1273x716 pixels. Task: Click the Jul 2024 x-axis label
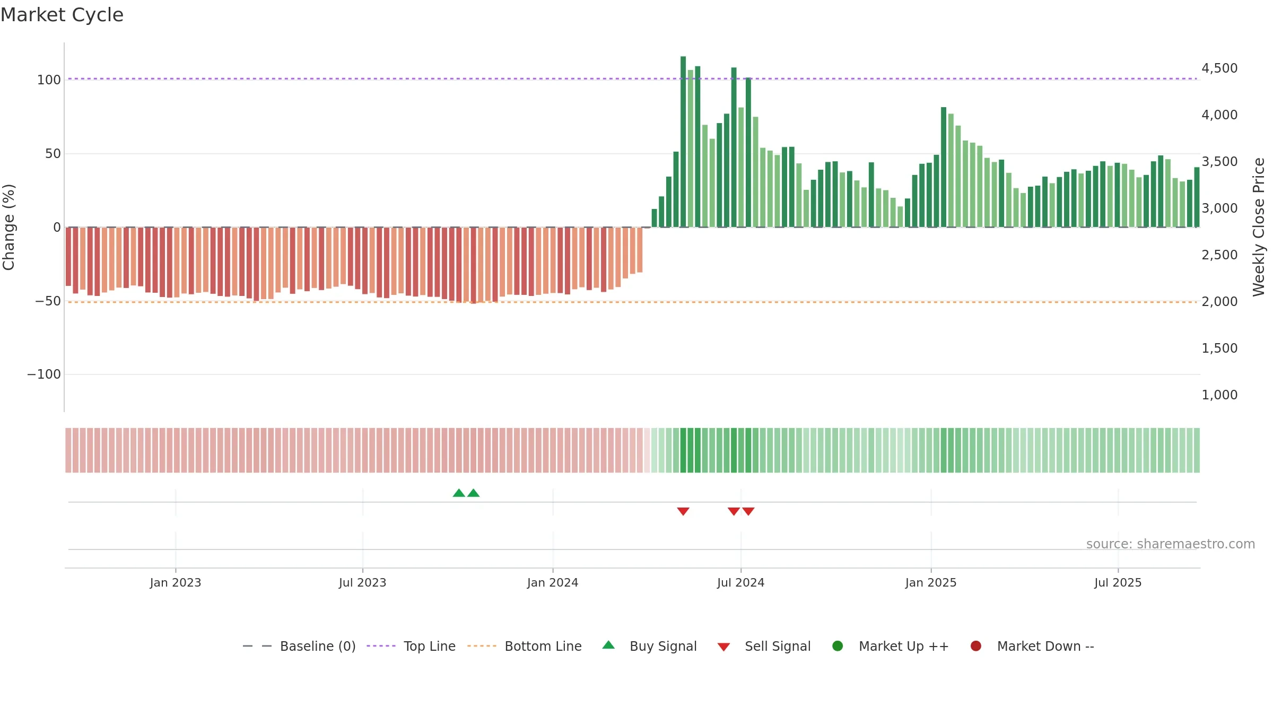tap(741, 583)
